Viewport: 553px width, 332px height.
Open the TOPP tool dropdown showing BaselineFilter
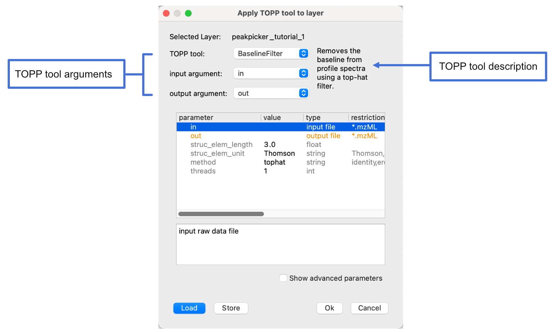[271, 53]
